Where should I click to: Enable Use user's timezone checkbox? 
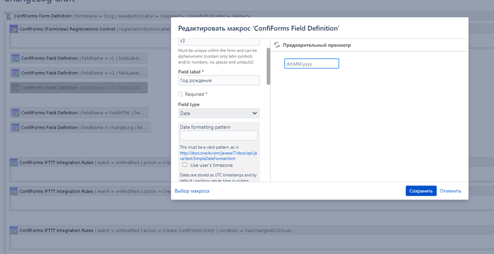point(184,165)
